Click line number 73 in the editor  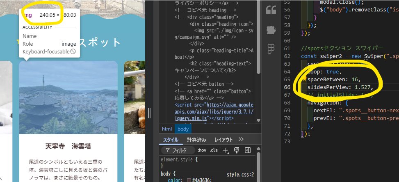pyautogui.click(x=287, y=141)
